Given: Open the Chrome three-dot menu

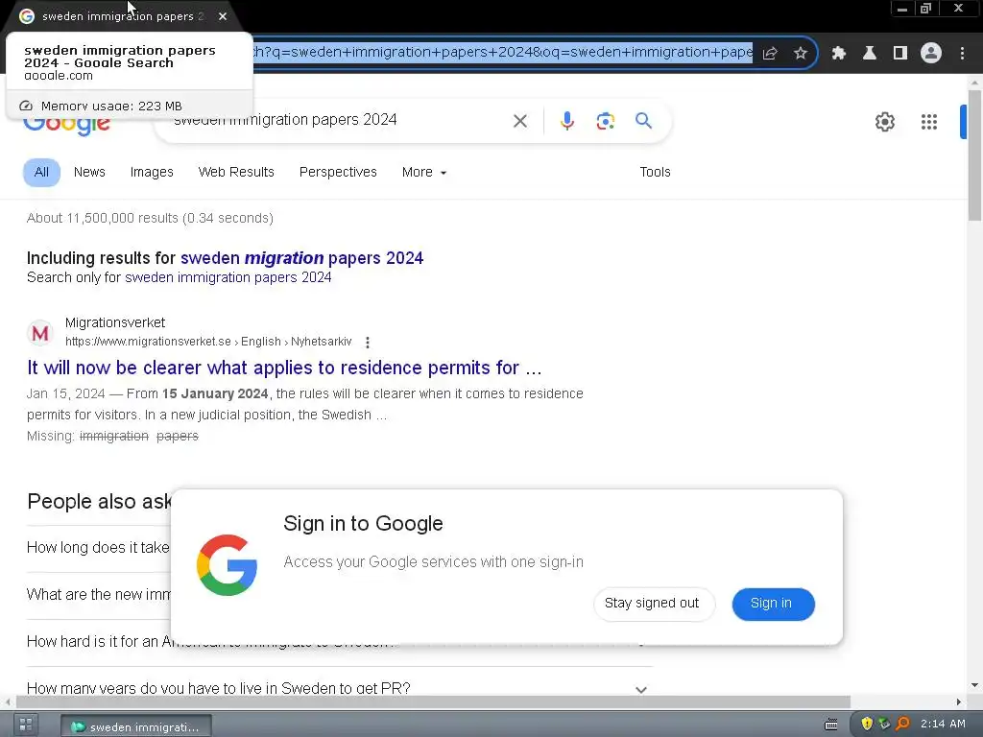Looking at the screenshot, I should click(962, 54).
